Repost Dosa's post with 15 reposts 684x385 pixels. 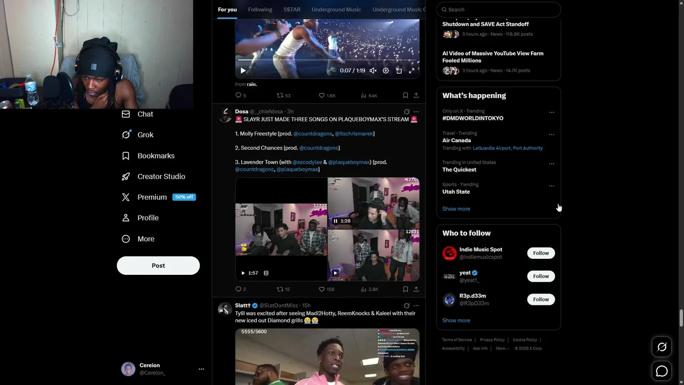(x=283, y=289)
